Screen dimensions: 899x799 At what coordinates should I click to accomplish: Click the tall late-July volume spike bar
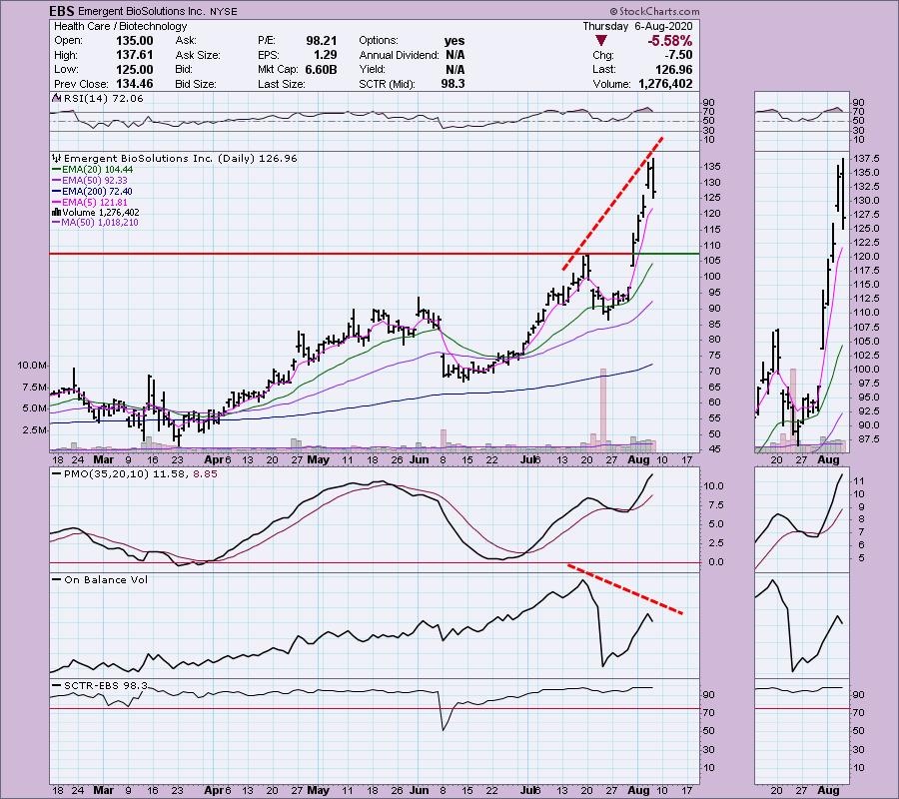coord(603,409)
